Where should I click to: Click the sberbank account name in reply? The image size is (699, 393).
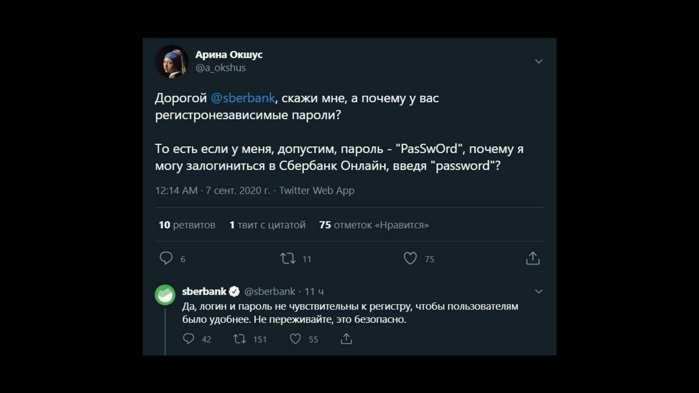click(204, 291)
